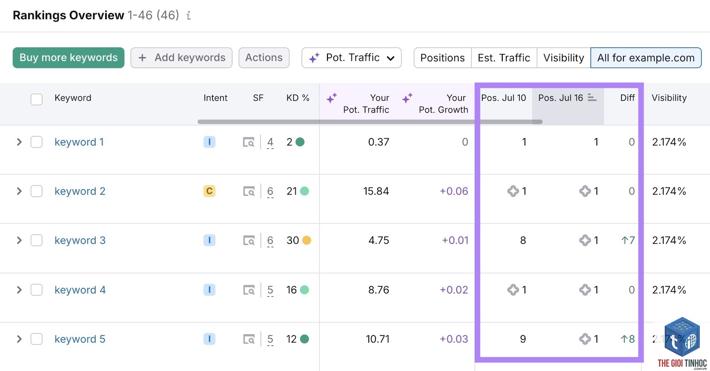Open SERP features icon for keyword 2
The height and width of the screenshot is (371, 710).
[x=248, y=191]
